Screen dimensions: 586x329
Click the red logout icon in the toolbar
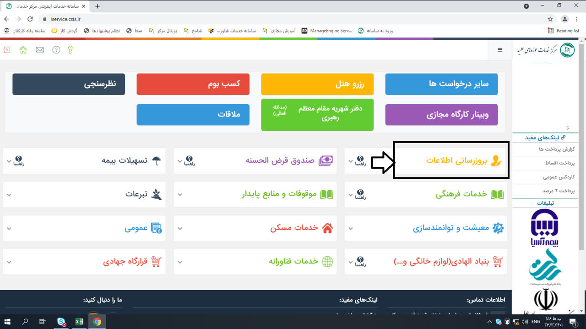point(6,49)
